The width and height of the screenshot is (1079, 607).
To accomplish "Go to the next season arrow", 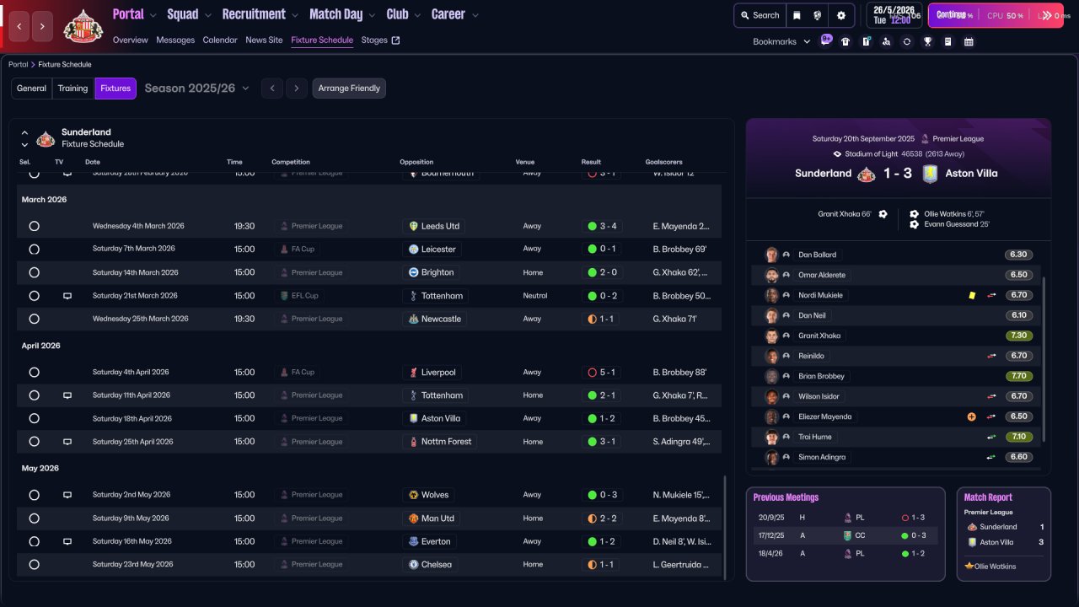I will [x=296, y=89].
